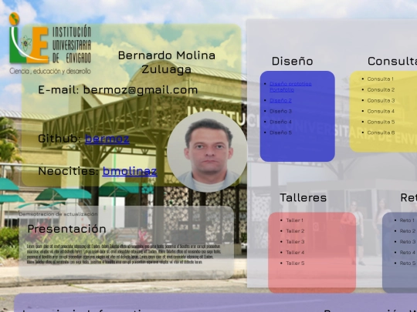Open the Diseño 2 link
The height and width of the screenshot is (312, 417).
click(x=280, y=101)
